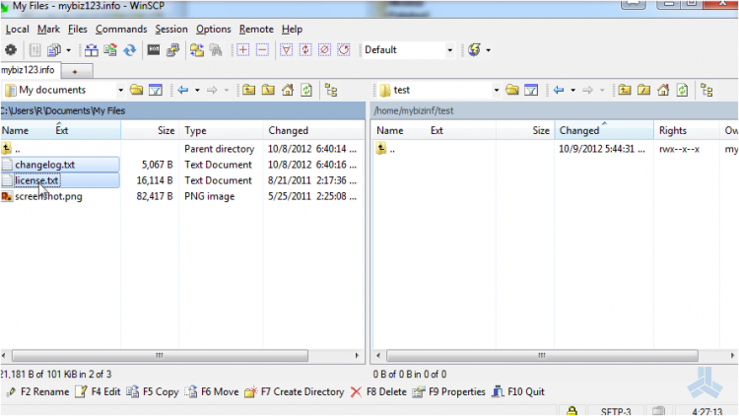Click F6 Move button
This screenshot has width=739, height=416.
click(212, 392)
